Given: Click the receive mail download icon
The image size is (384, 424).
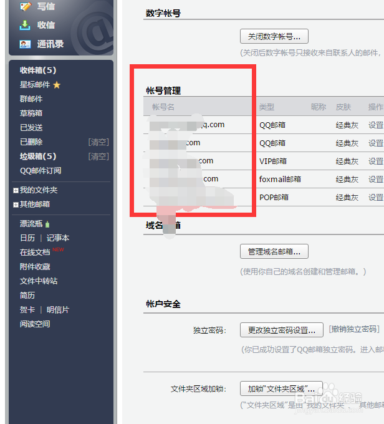Looking at the screenshot, I should pyautogui.click(x=25, y=25).
